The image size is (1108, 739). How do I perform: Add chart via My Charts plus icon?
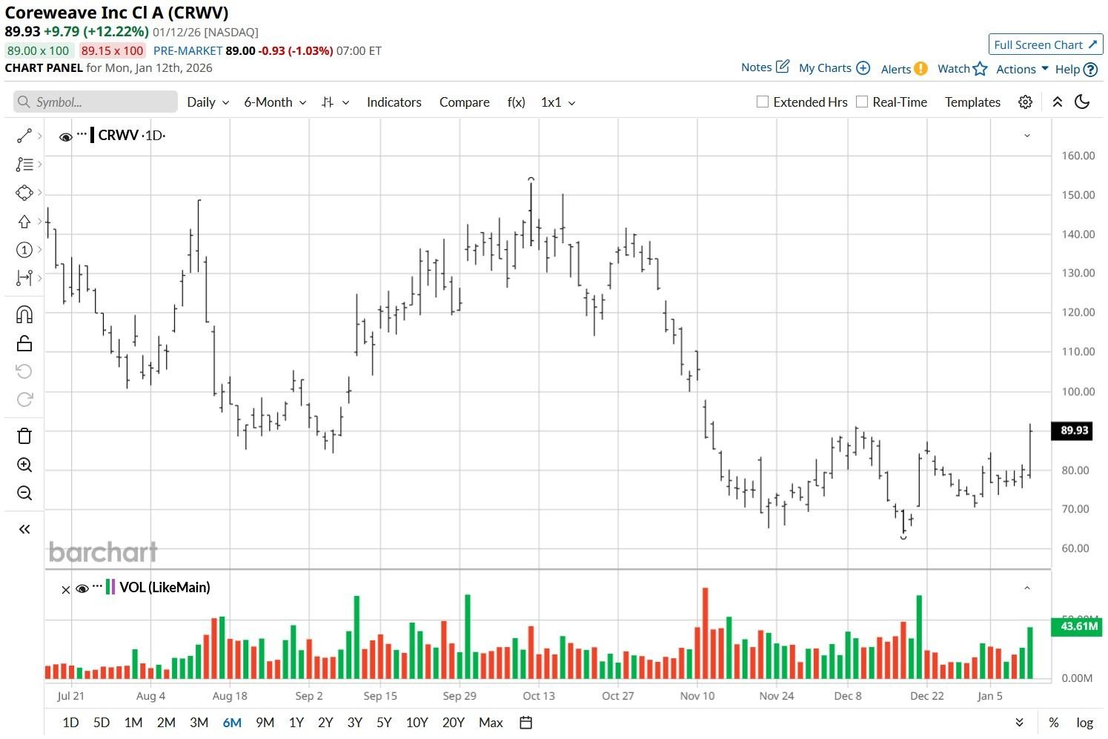[x=863, y=68]
